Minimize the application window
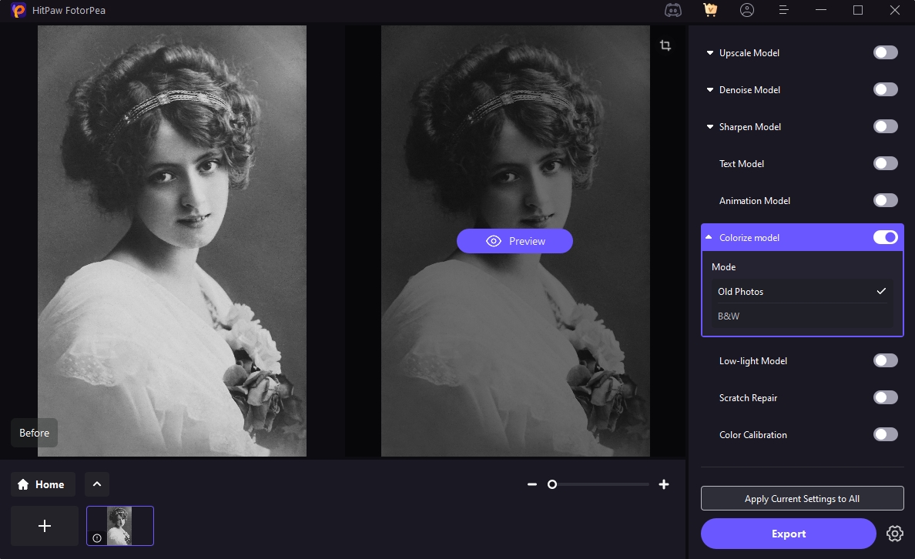The height and width of the screenshot is (559, 915). coord(821,10)
